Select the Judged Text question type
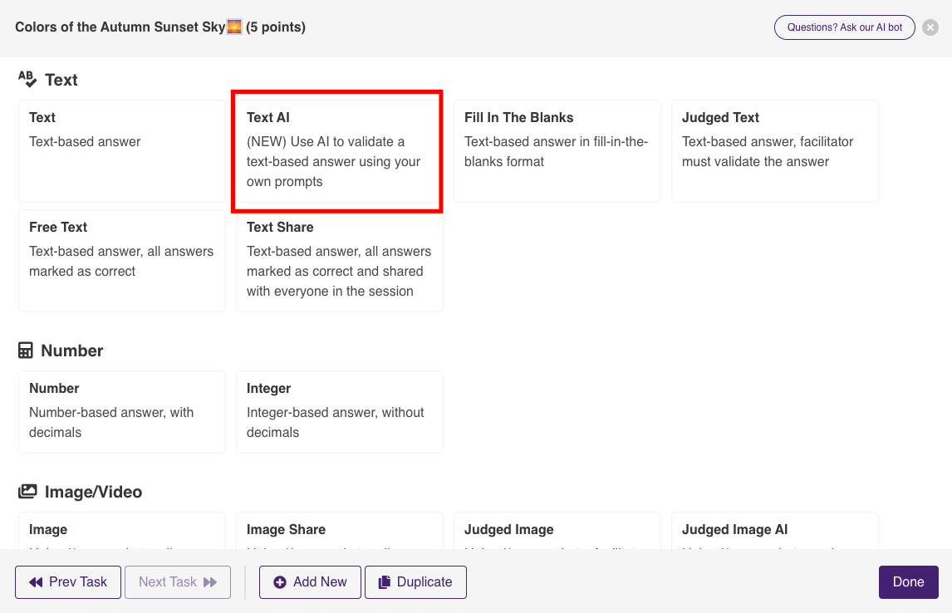 click(774, 151)
